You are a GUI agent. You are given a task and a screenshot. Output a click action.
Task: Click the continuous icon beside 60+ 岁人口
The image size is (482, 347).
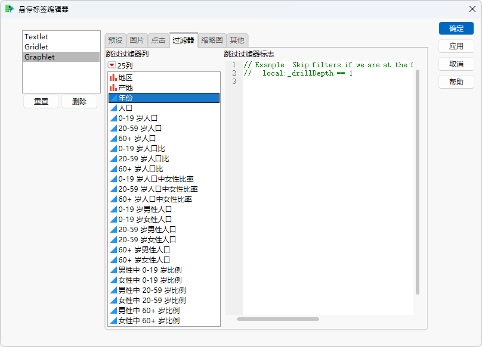pos(113,138)
